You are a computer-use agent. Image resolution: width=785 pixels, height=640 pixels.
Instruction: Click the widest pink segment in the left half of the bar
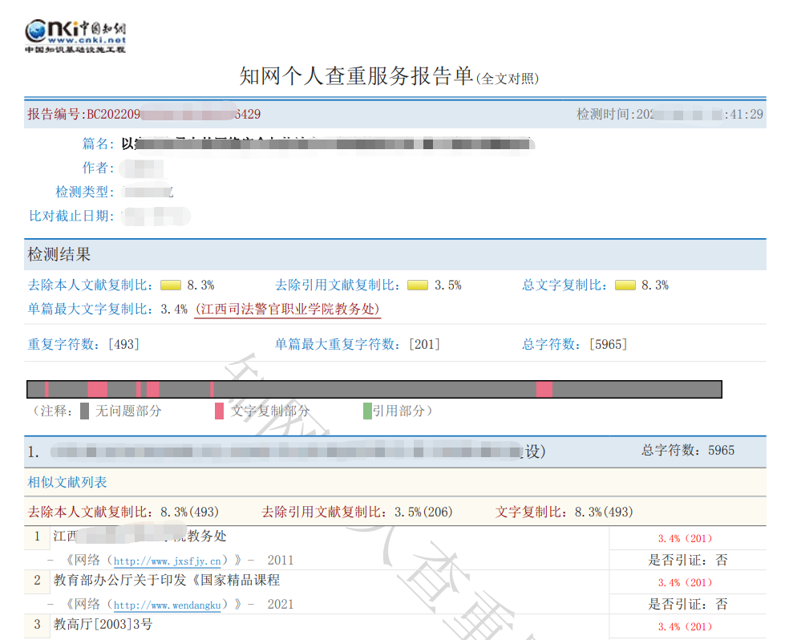coord(97,389)
